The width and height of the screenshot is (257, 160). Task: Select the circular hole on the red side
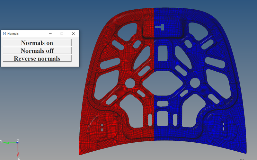pyautogui.click(x=130, y=83)
